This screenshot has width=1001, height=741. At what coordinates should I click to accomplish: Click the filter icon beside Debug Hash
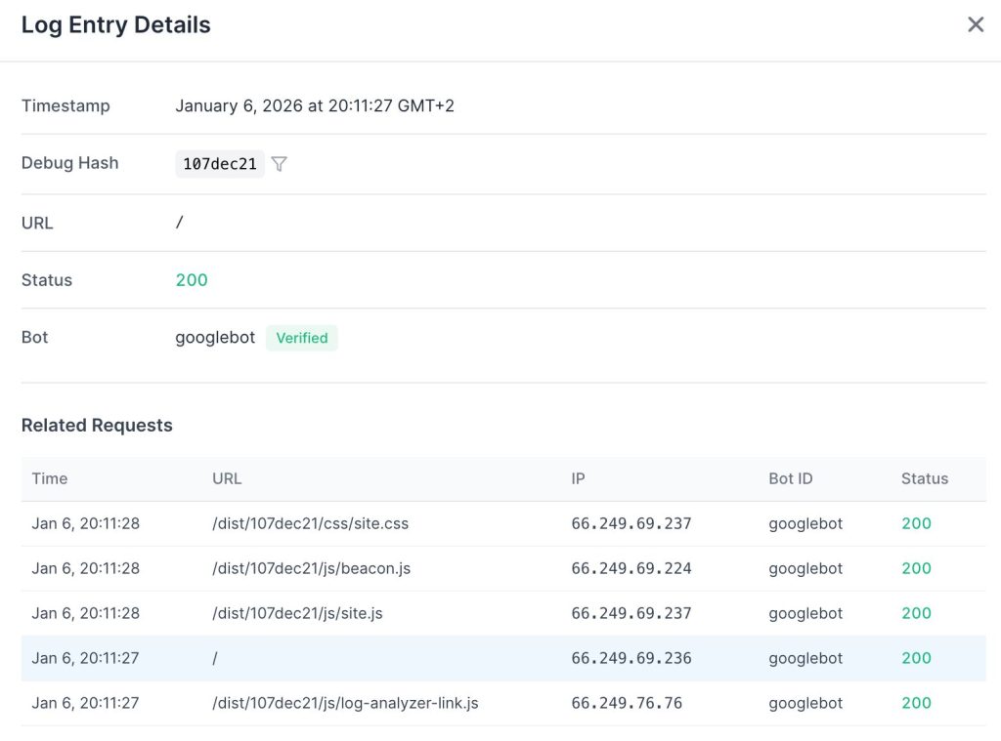pos(280,164)
